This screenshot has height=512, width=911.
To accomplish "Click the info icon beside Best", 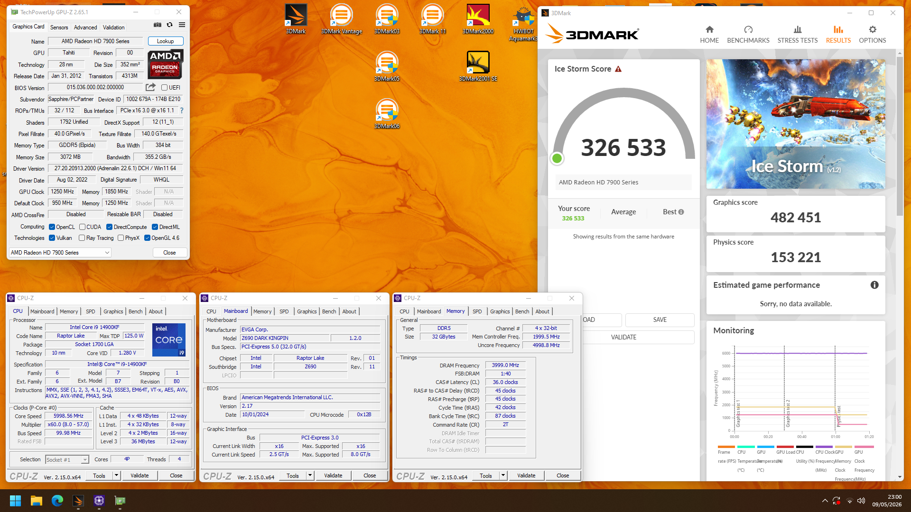I will click(681, 212).
